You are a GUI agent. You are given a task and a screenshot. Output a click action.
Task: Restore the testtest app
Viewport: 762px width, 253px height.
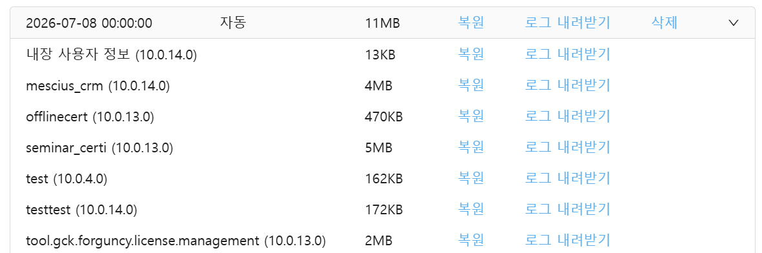[471, 209]
